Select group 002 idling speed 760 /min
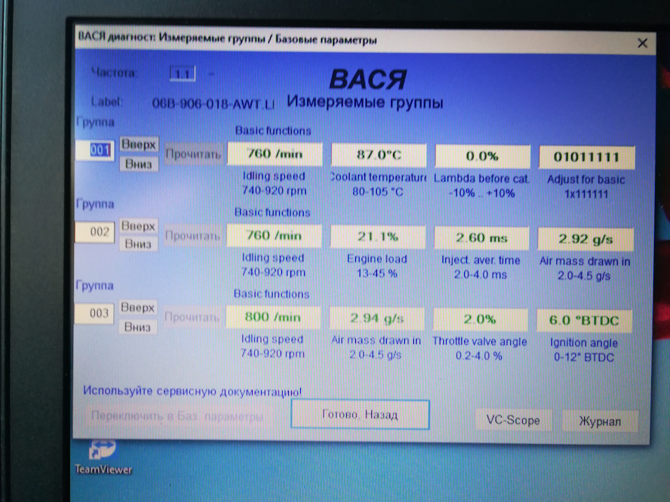This screenshot has width=670, height=502. pos(274,236)
